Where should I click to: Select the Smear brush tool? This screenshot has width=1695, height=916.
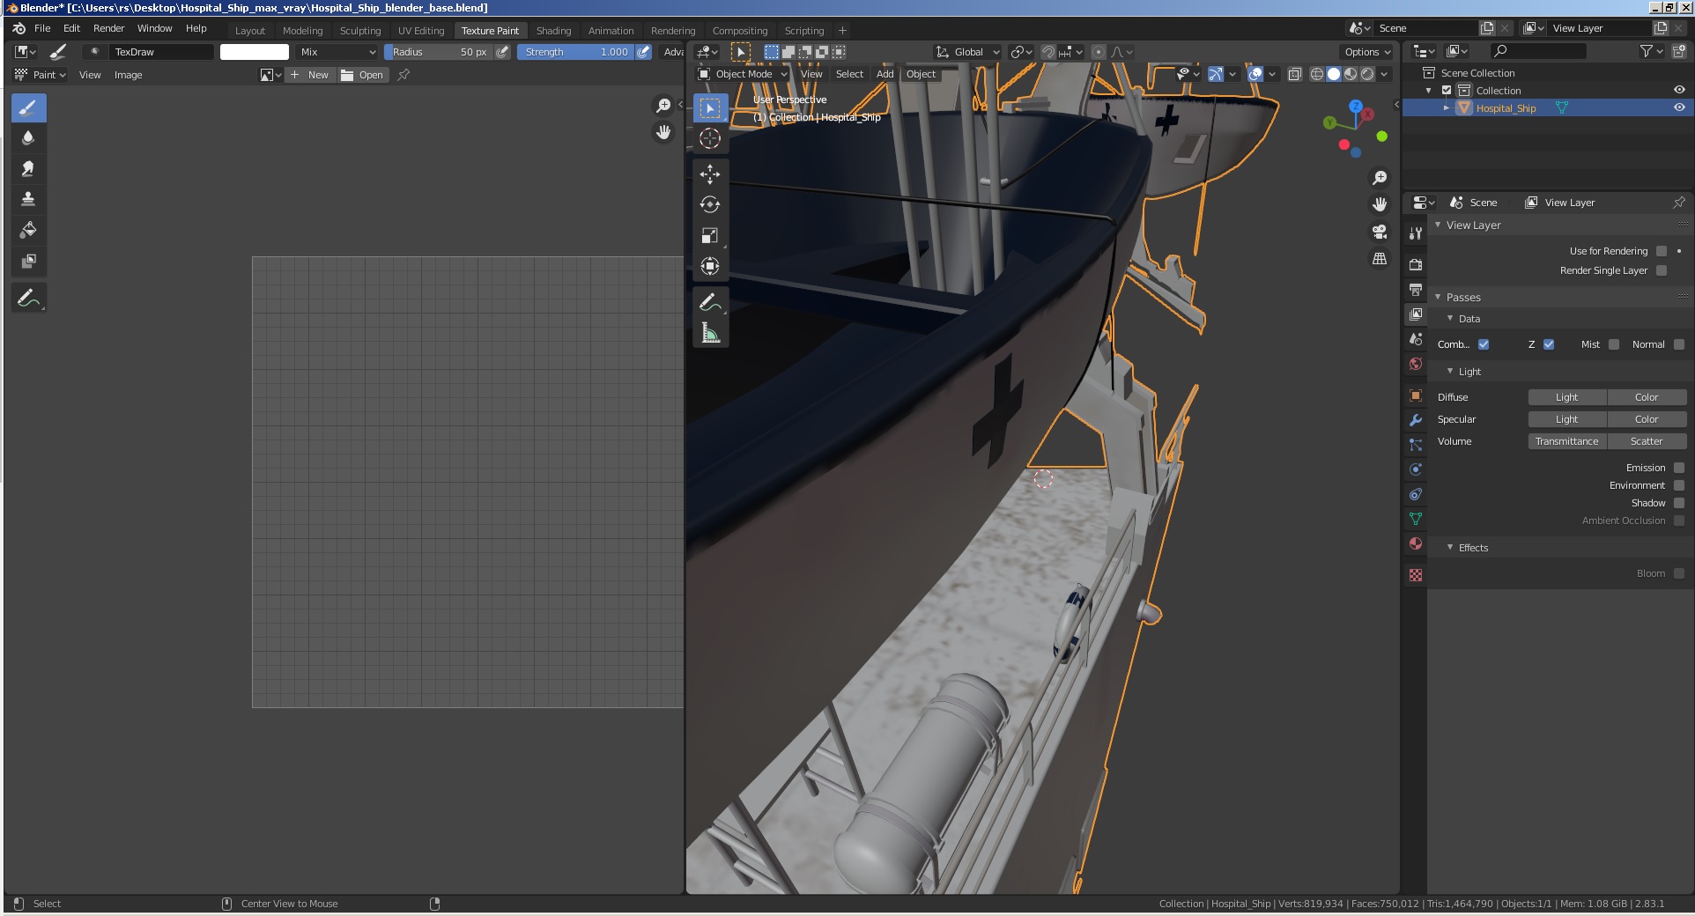28,168
